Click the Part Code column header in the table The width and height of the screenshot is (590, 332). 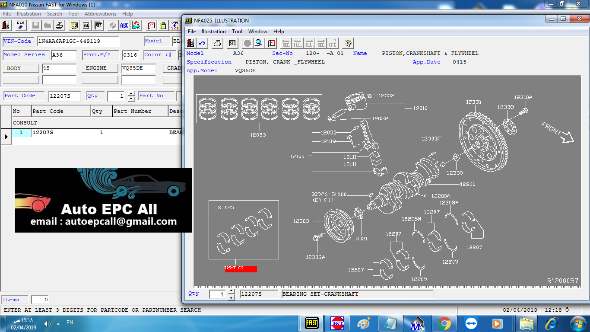[x=61, y=111]
